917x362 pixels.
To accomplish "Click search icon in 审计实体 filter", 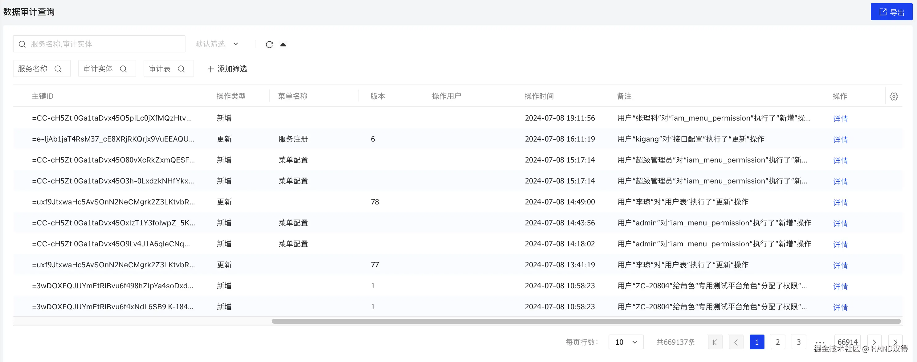I will [x=123, y=69].
